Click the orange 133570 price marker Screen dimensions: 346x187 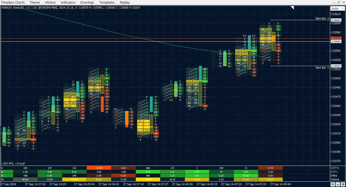point(336,38)
